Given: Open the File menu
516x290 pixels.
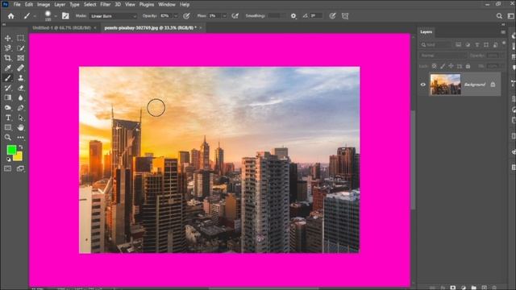Looking at the screenshot, I should pos(17,5).
